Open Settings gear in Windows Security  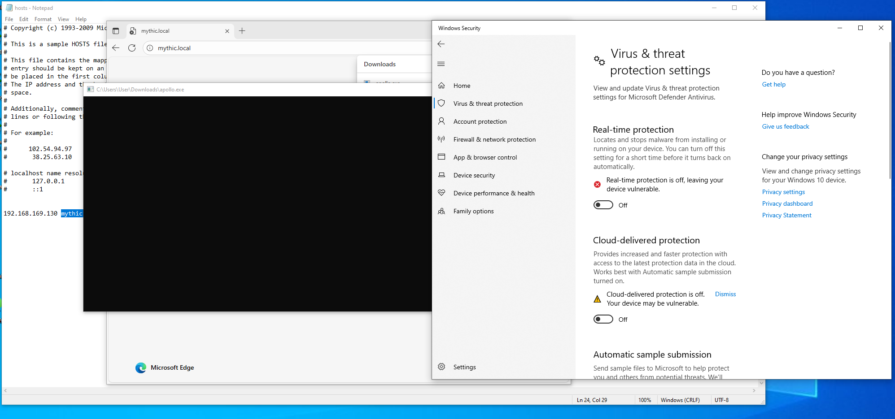pyautogui.click(x=441, y=367)
